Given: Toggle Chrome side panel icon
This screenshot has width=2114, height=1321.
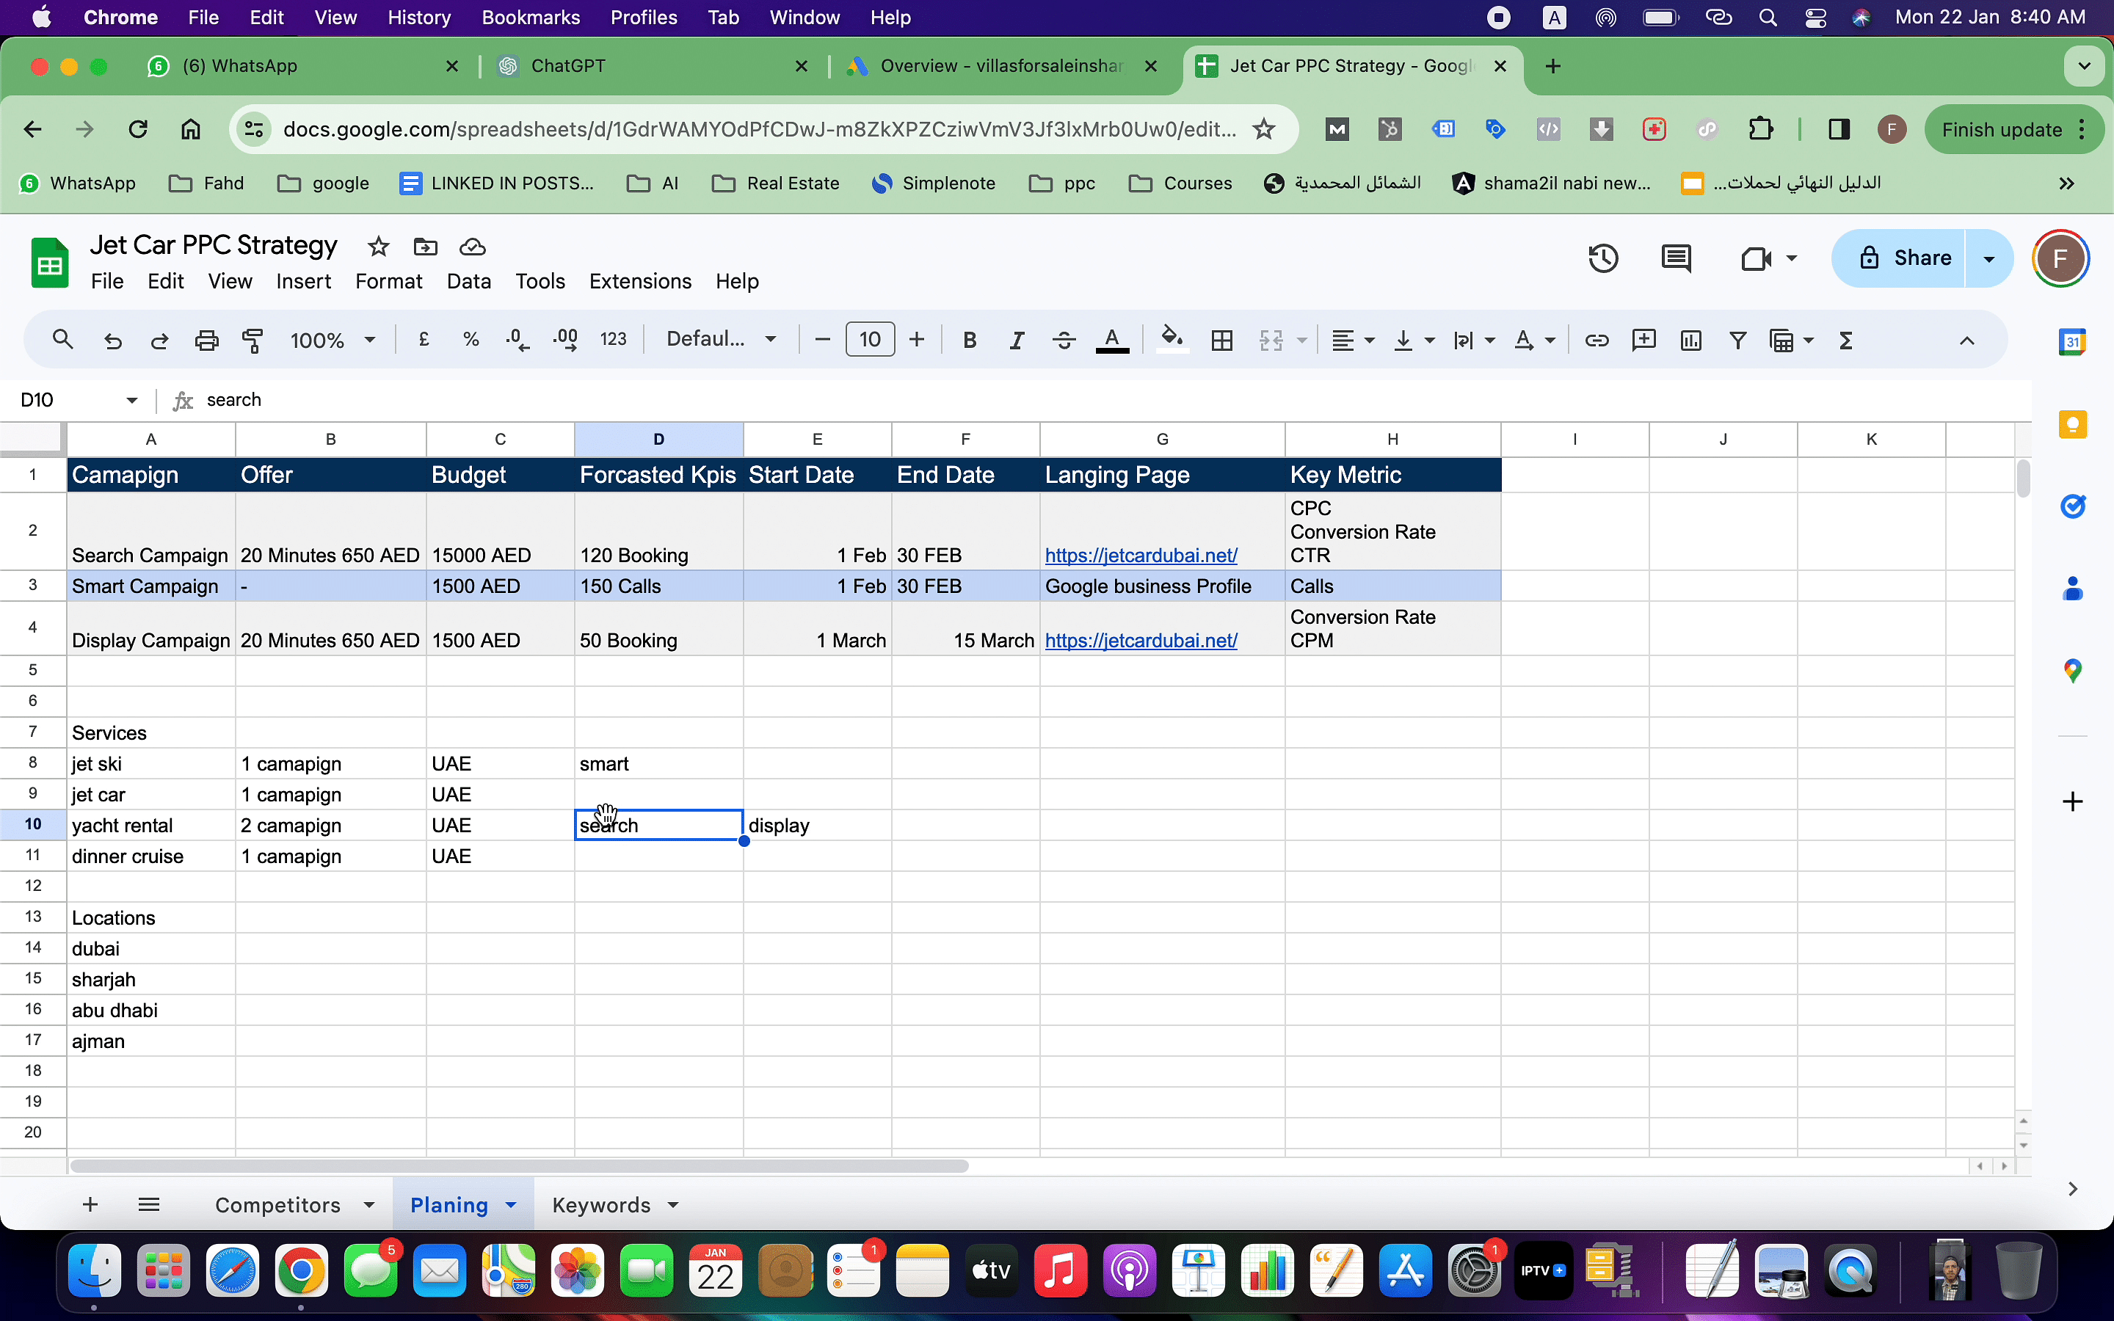Looking at the screenshot, I should coord(1838,130).
